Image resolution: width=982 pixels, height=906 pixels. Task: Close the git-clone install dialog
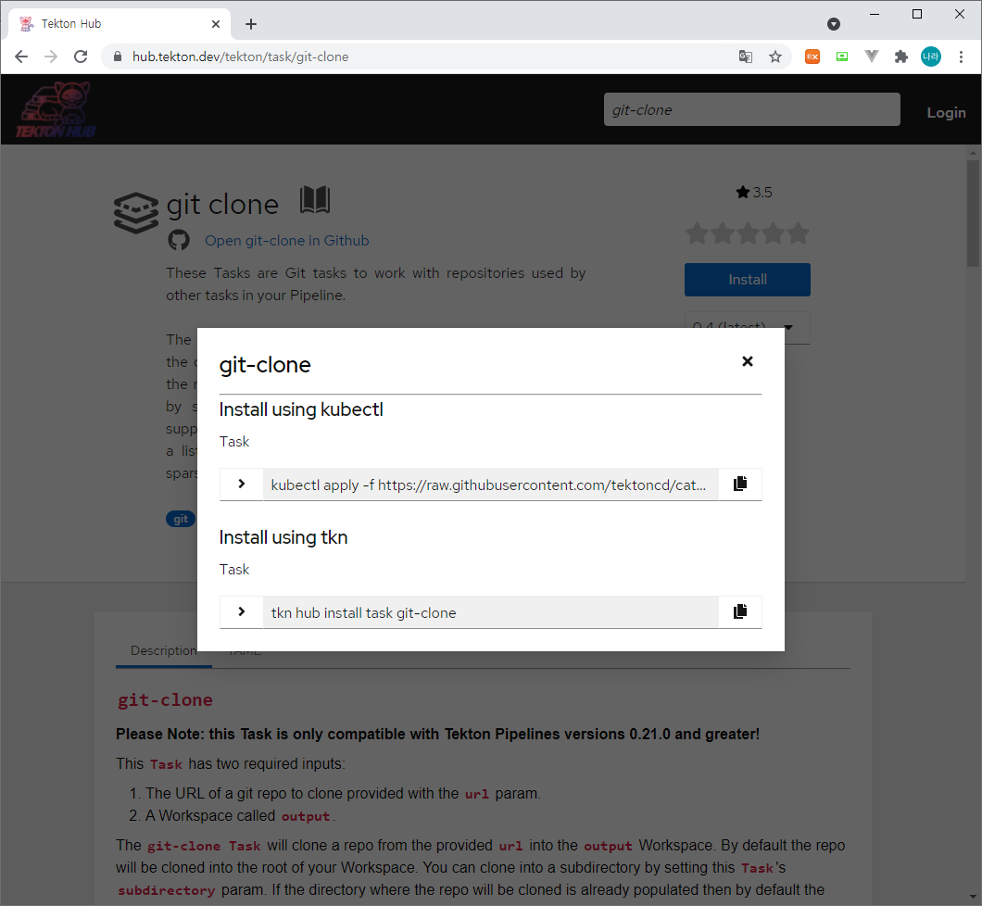coord(747,361)
